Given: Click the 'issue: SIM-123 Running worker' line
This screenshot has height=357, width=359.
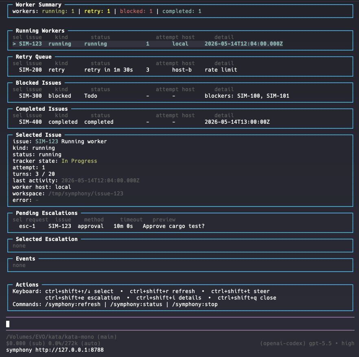Looking at the screenshot, I should tap(60, 142).
